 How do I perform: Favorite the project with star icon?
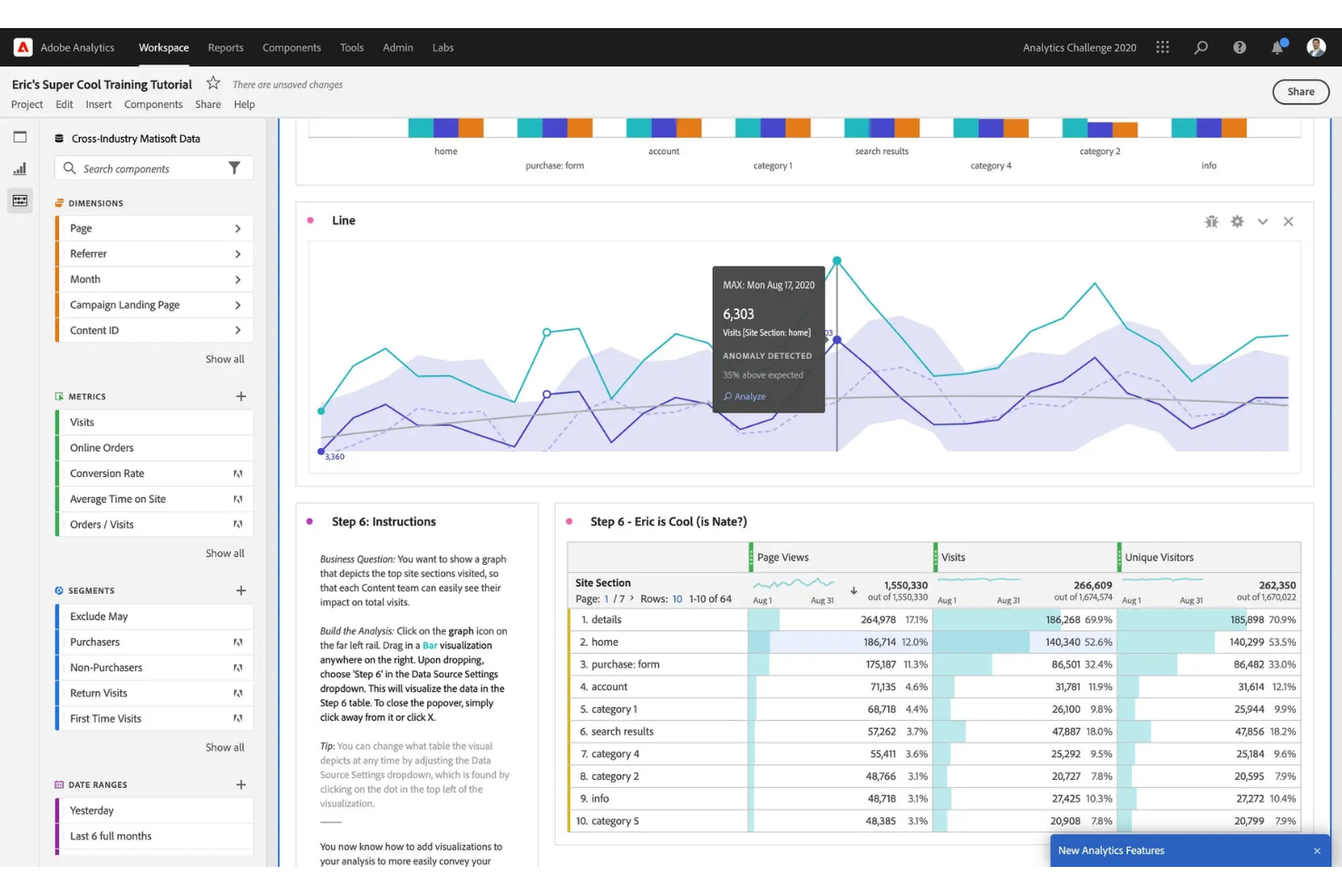click(x=213, y=83)
